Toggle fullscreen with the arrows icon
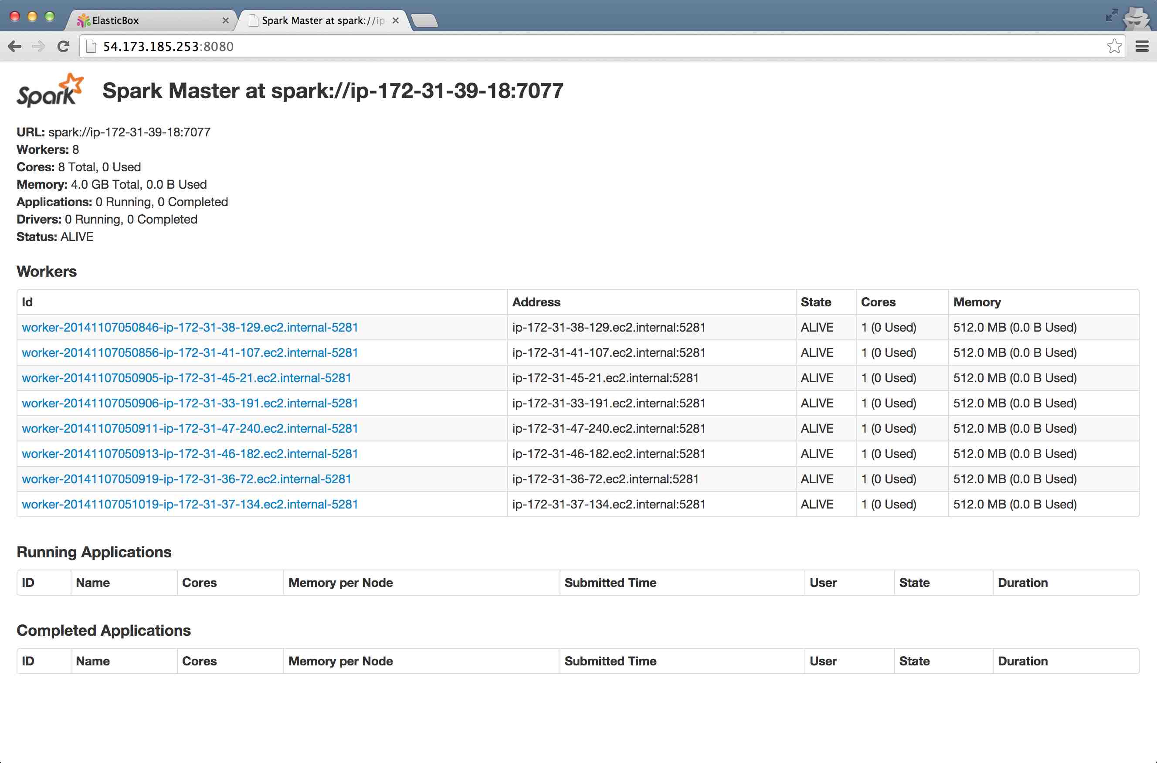The height and width of the screenshot is (763, 1157). [x=1111, y=16]
